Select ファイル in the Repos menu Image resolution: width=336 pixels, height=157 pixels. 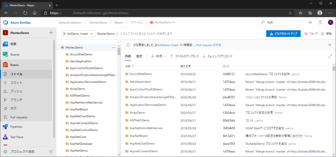click(x=16, y=74)
